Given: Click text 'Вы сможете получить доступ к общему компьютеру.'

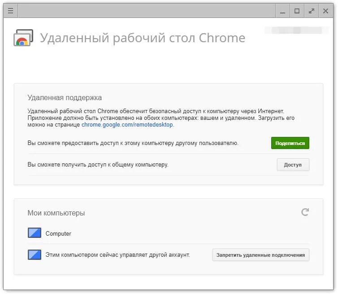Looking at the screenshot, I should 98,165.
